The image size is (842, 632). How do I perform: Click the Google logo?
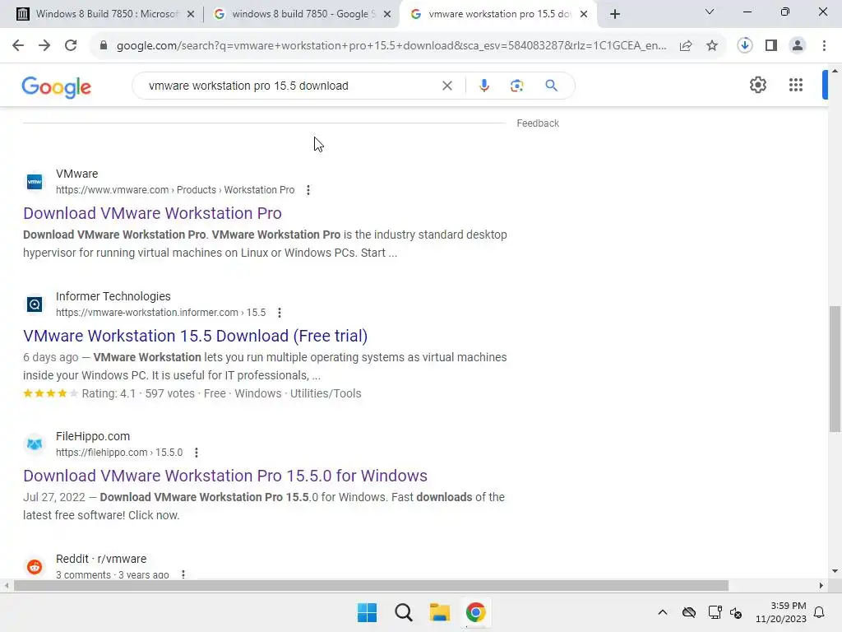57,87
